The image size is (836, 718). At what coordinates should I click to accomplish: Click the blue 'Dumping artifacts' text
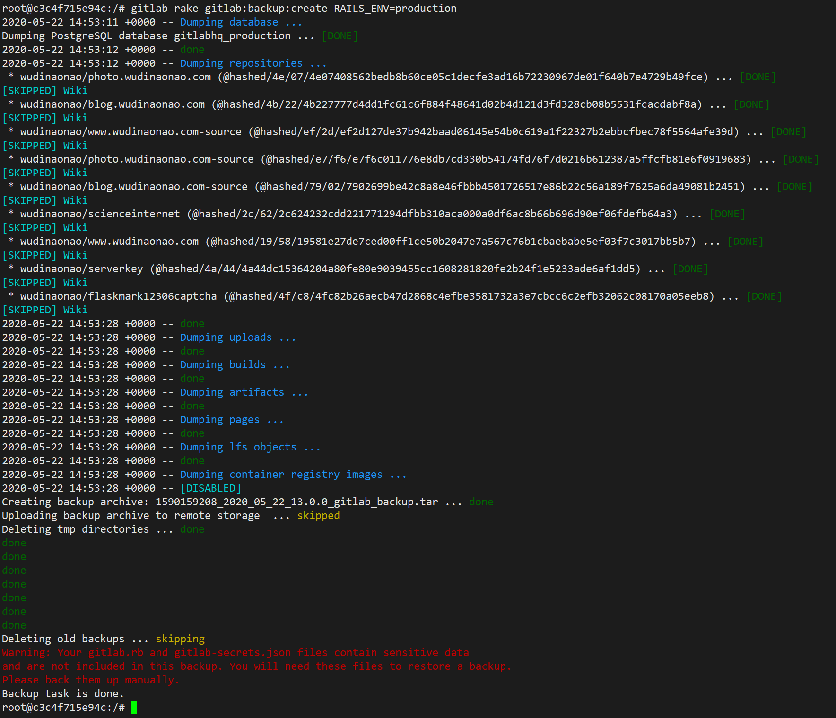[232, 392]
